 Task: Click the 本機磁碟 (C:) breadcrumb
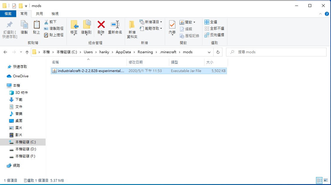[67, 52]
